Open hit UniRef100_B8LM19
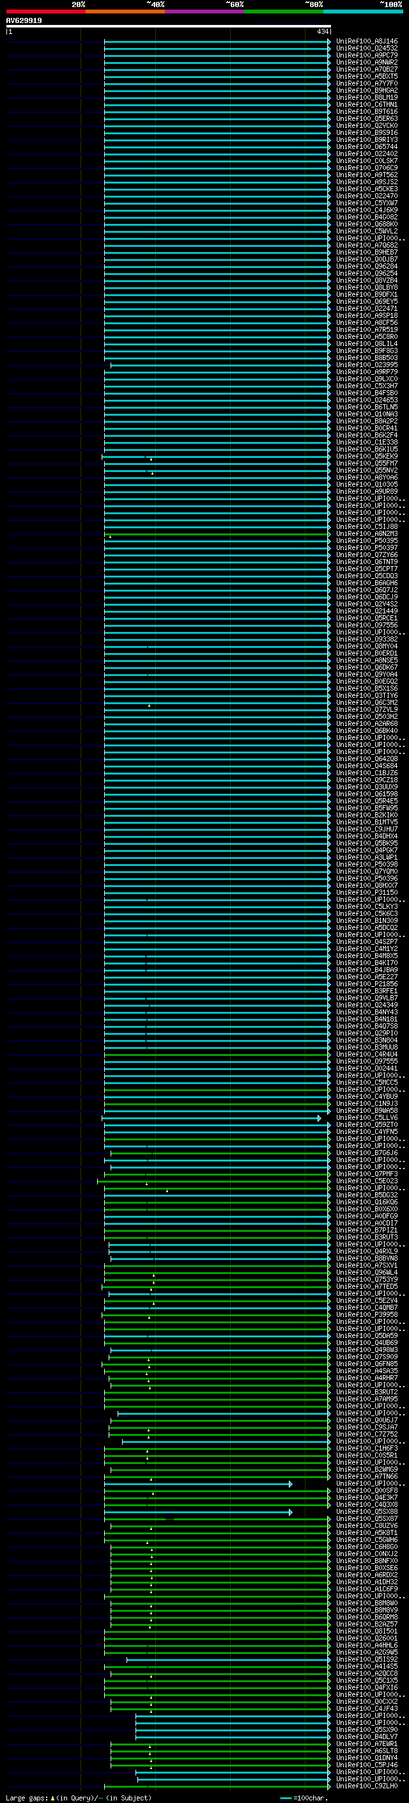 click(367, 97)
